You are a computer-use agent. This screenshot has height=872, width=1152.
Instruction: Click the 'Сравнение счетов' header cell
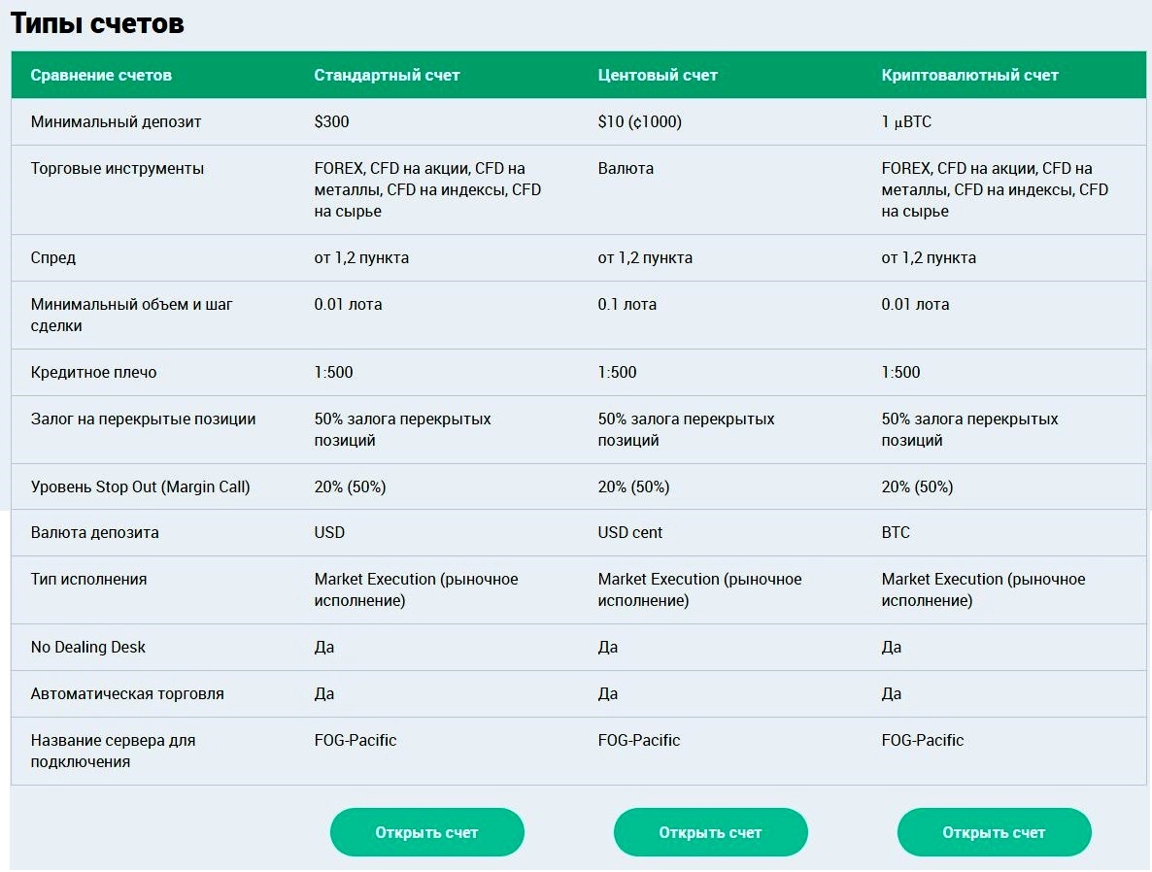pos(101,75)
